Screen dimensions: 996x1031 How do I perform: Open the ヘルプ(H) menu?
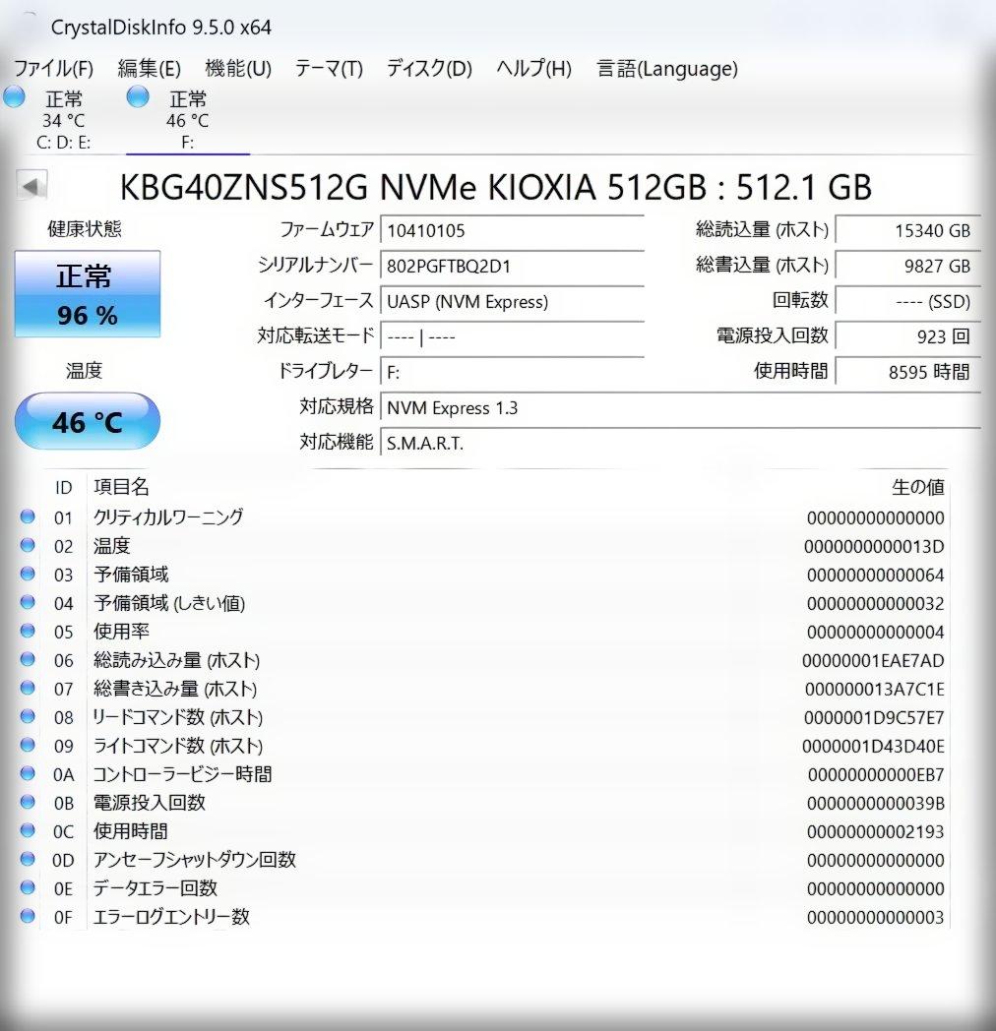[x=533, y=69]
